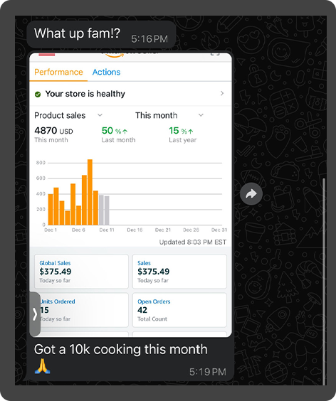Image resolution: width=336 pixels, height=401 pixels.
Task: Switch to the Actions tab
Action: click(x=106, y=72)
